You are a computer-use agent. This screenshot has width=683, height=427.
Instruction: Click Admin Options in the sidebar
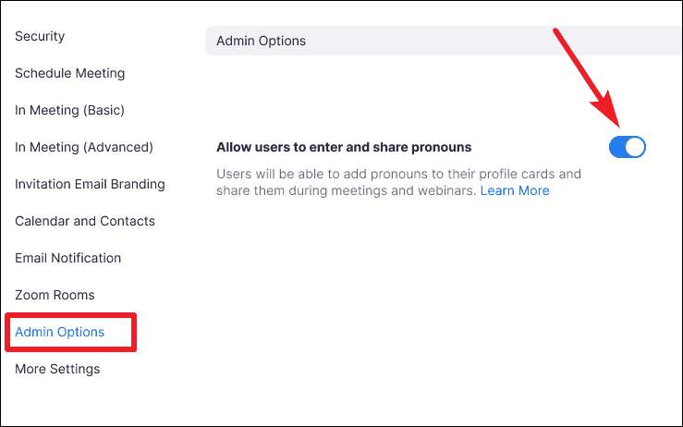pos(60,332)
